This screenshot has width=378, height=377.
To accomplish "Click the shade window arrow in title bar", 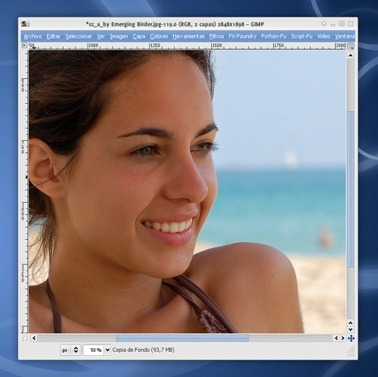I will pos(324,23).
